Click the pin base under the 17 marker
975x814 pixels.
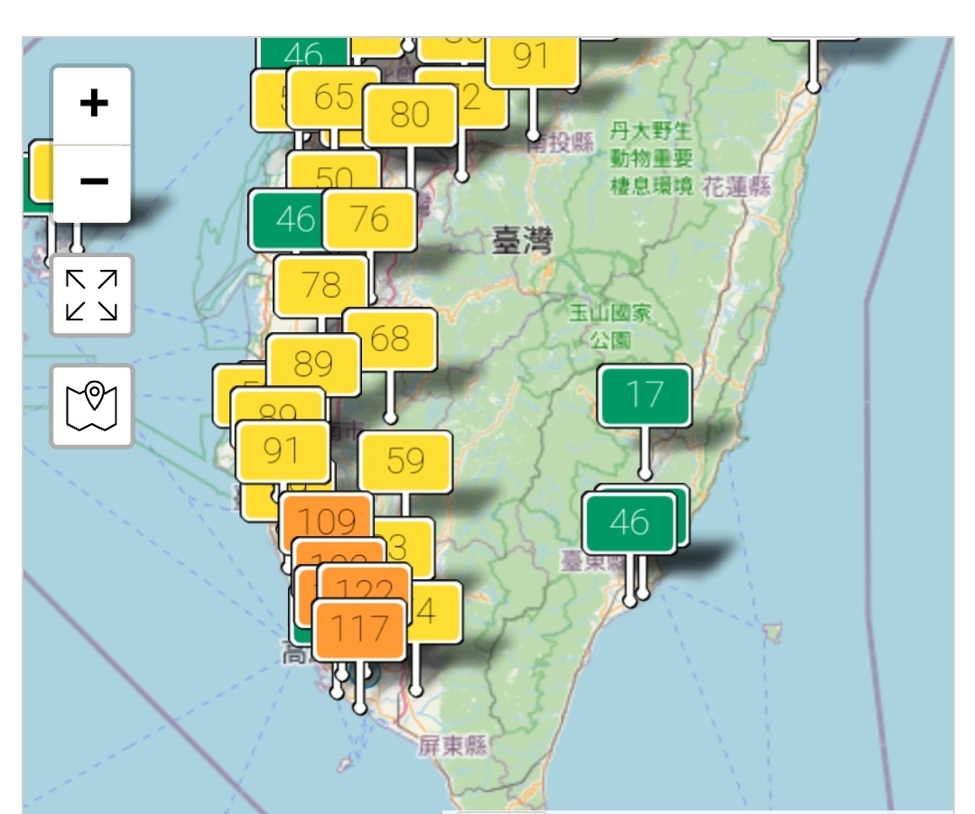tap(645, 474)
